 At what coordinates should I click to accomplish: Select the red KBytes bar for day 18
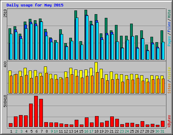pyautogui.click(x=97, y=122)
